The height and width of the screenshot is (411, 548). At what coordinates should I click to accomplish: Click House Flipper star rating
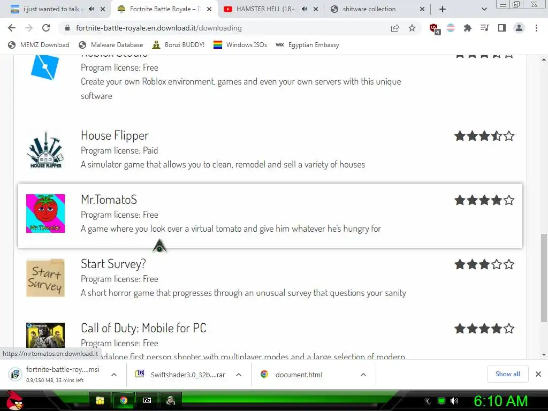(484, 135)
